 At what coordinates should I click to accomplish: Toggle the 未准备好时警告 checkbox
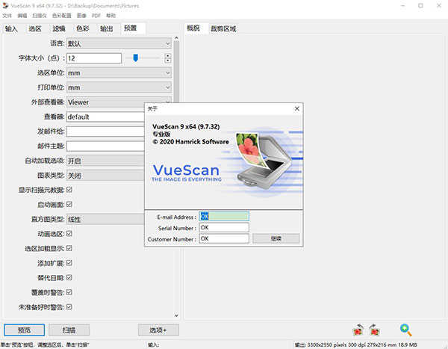click(69, 307)
